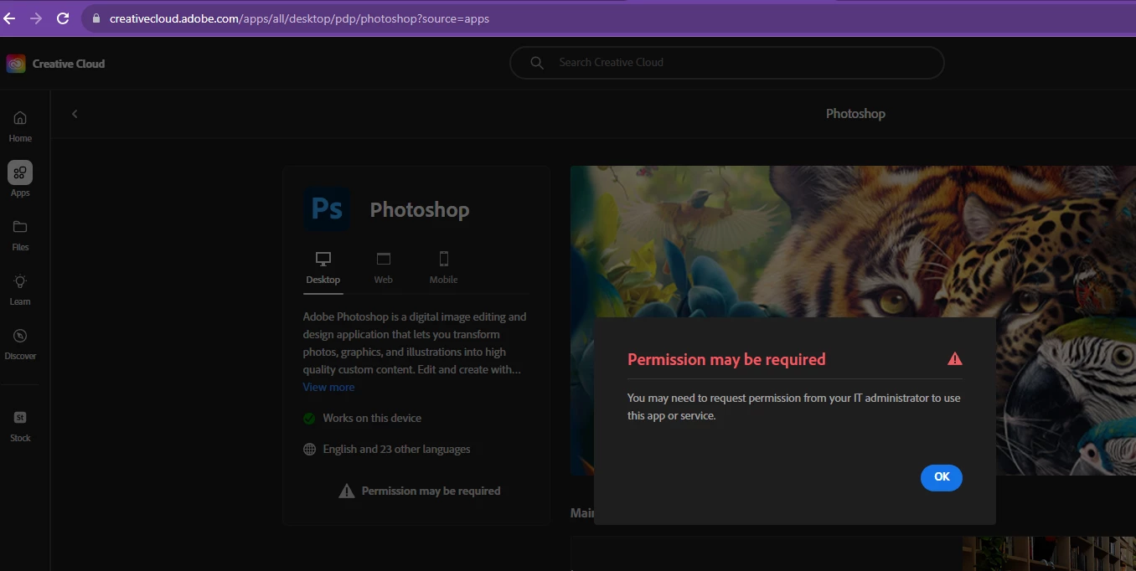Screen dimensions: 1136x571
Task: Click the Adobe Photoshop description paragraph
Action: click(x=415, y=343)
